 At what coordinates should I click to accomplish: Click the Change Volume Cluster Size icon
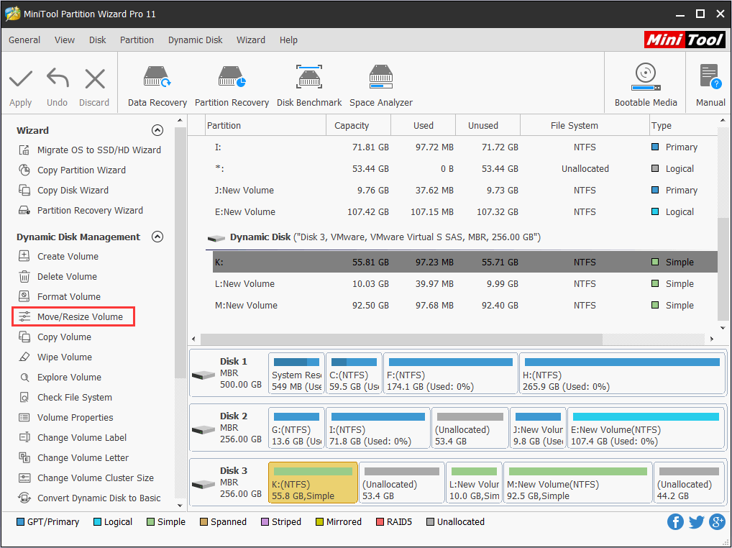coord(24,478)
